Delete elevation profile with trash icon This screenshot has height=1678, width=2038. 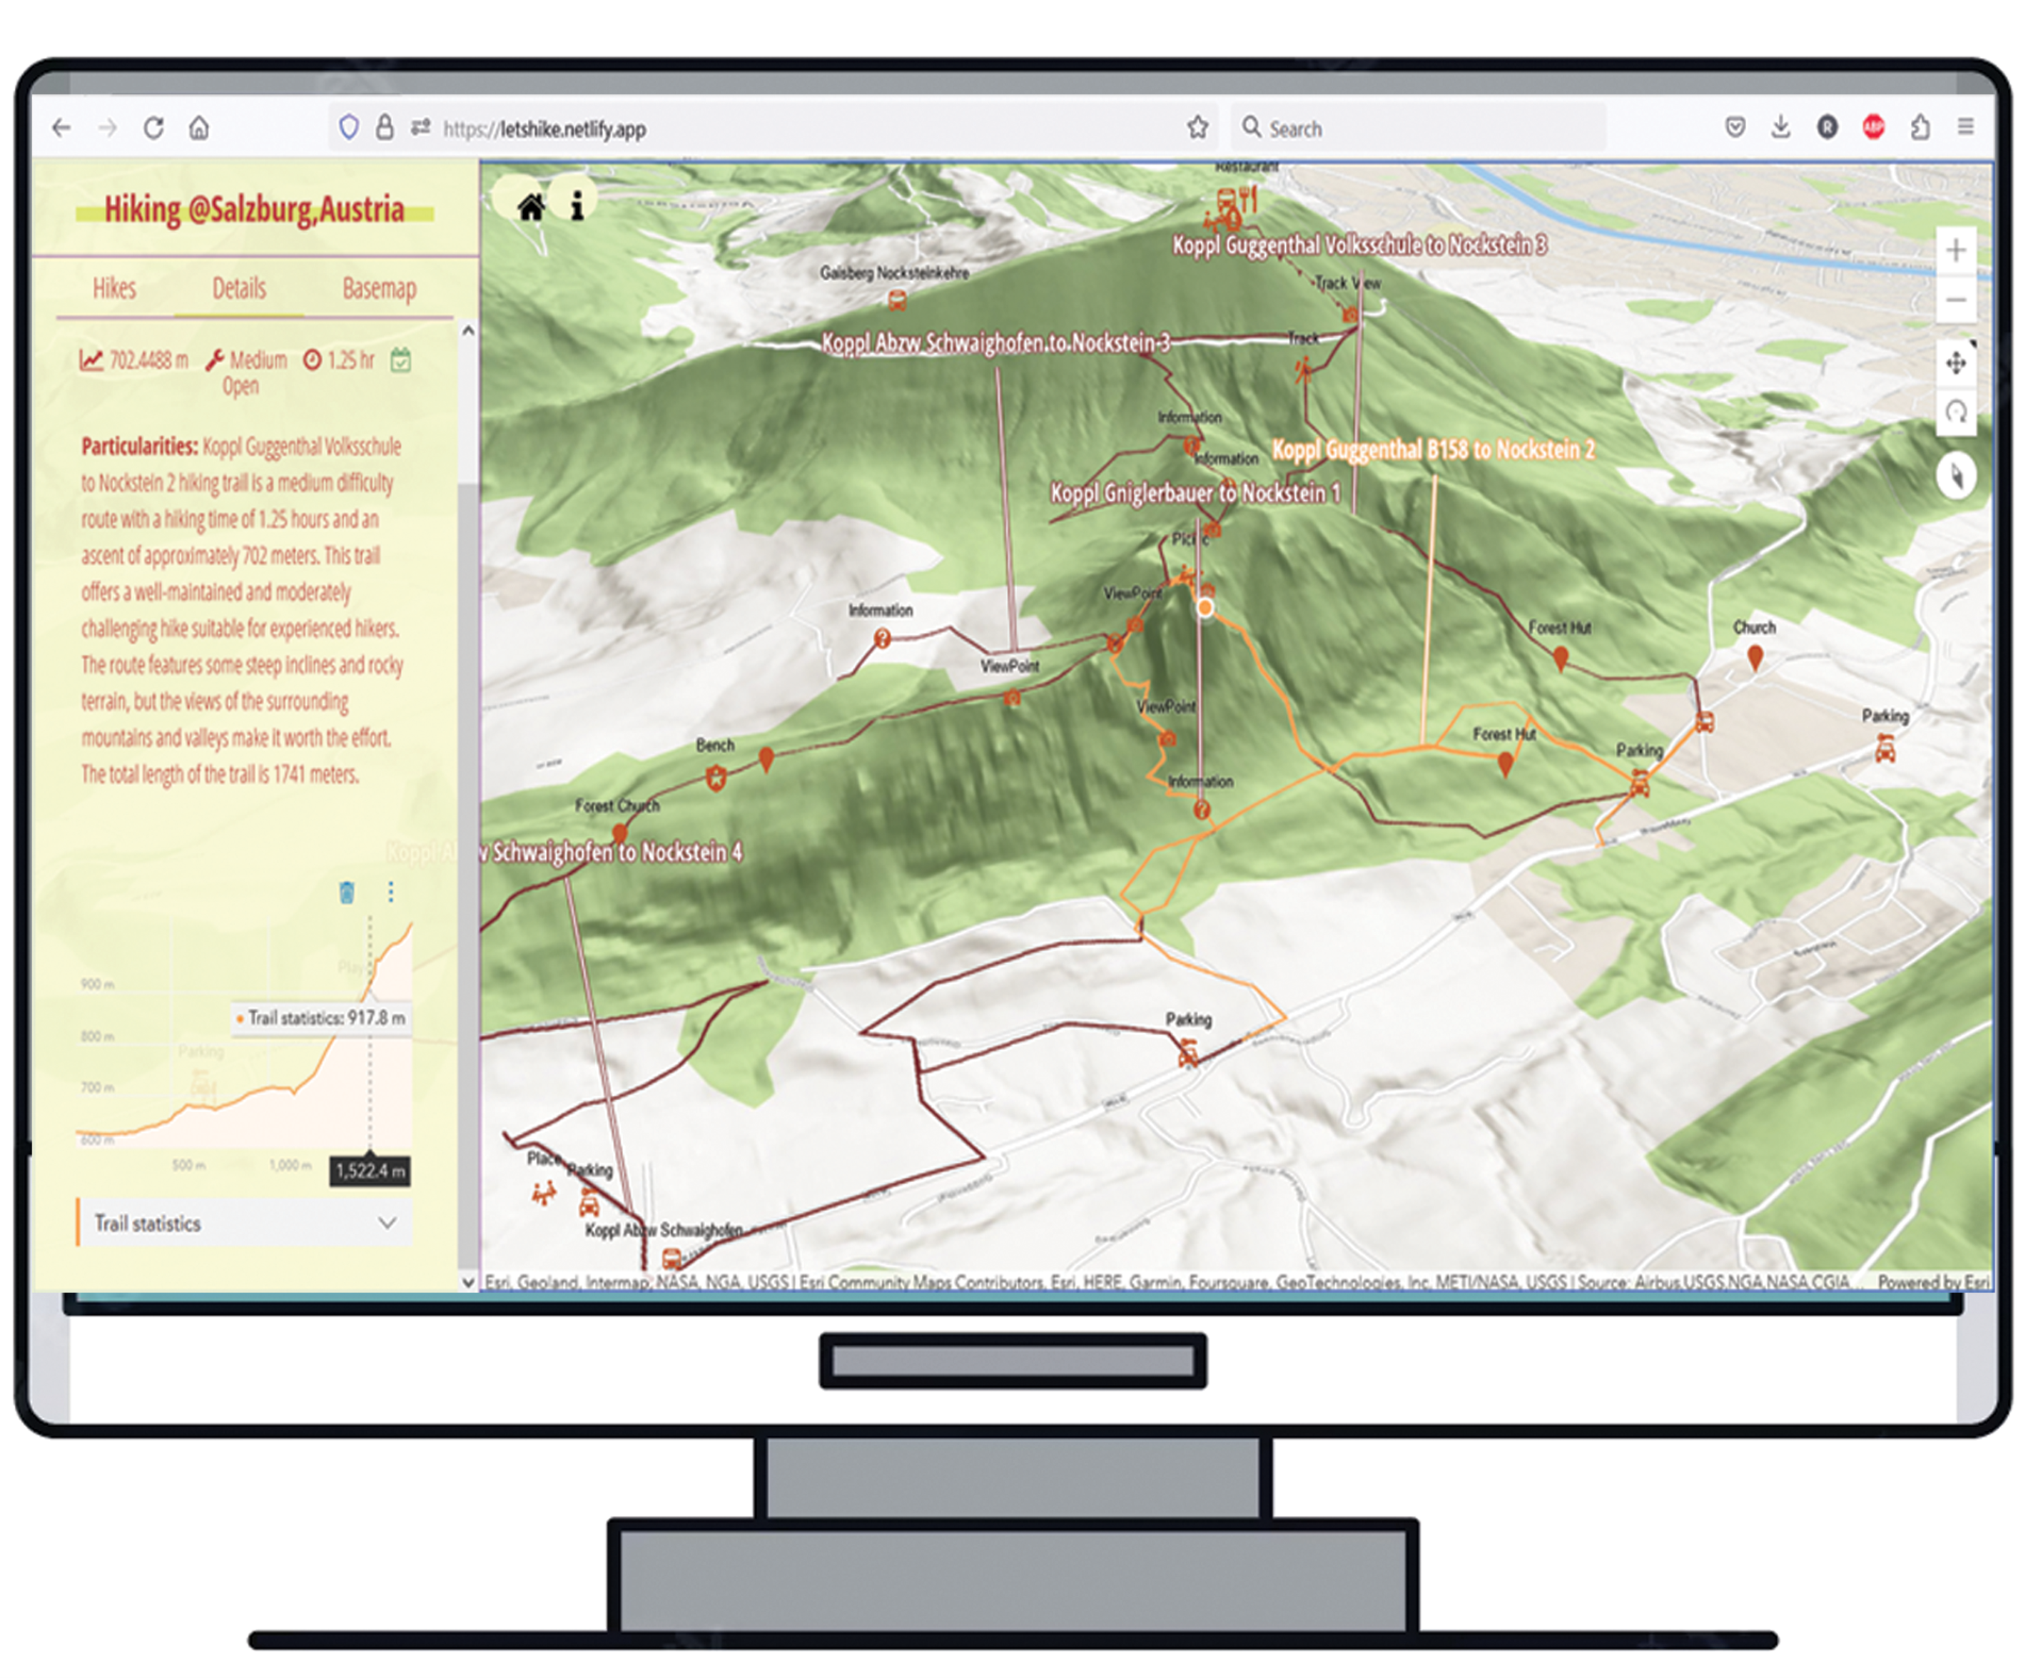(x=347, y=893)
